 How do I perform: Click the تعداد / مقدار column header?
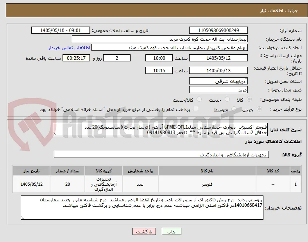tap(67, 171)
